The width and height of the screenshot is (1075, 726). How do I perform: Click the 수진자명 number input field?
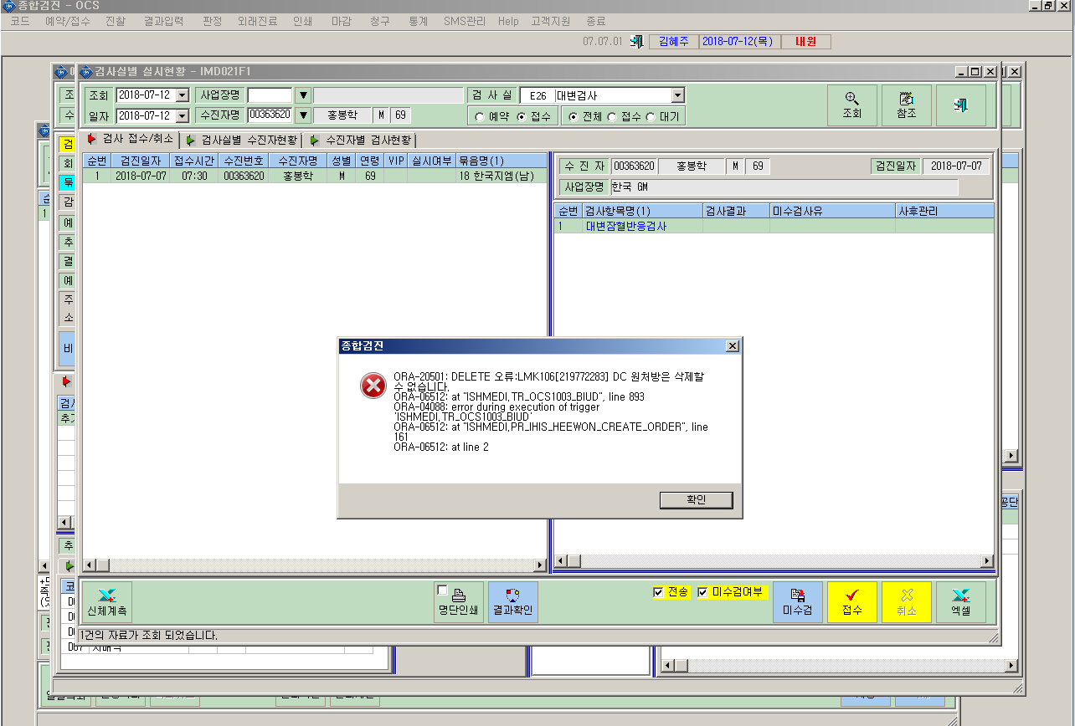[270, 115]
